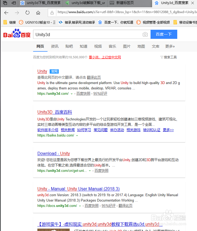Select the 知道 search category
The width and height of the screenshot is (197, 231).
coord(84,46)
